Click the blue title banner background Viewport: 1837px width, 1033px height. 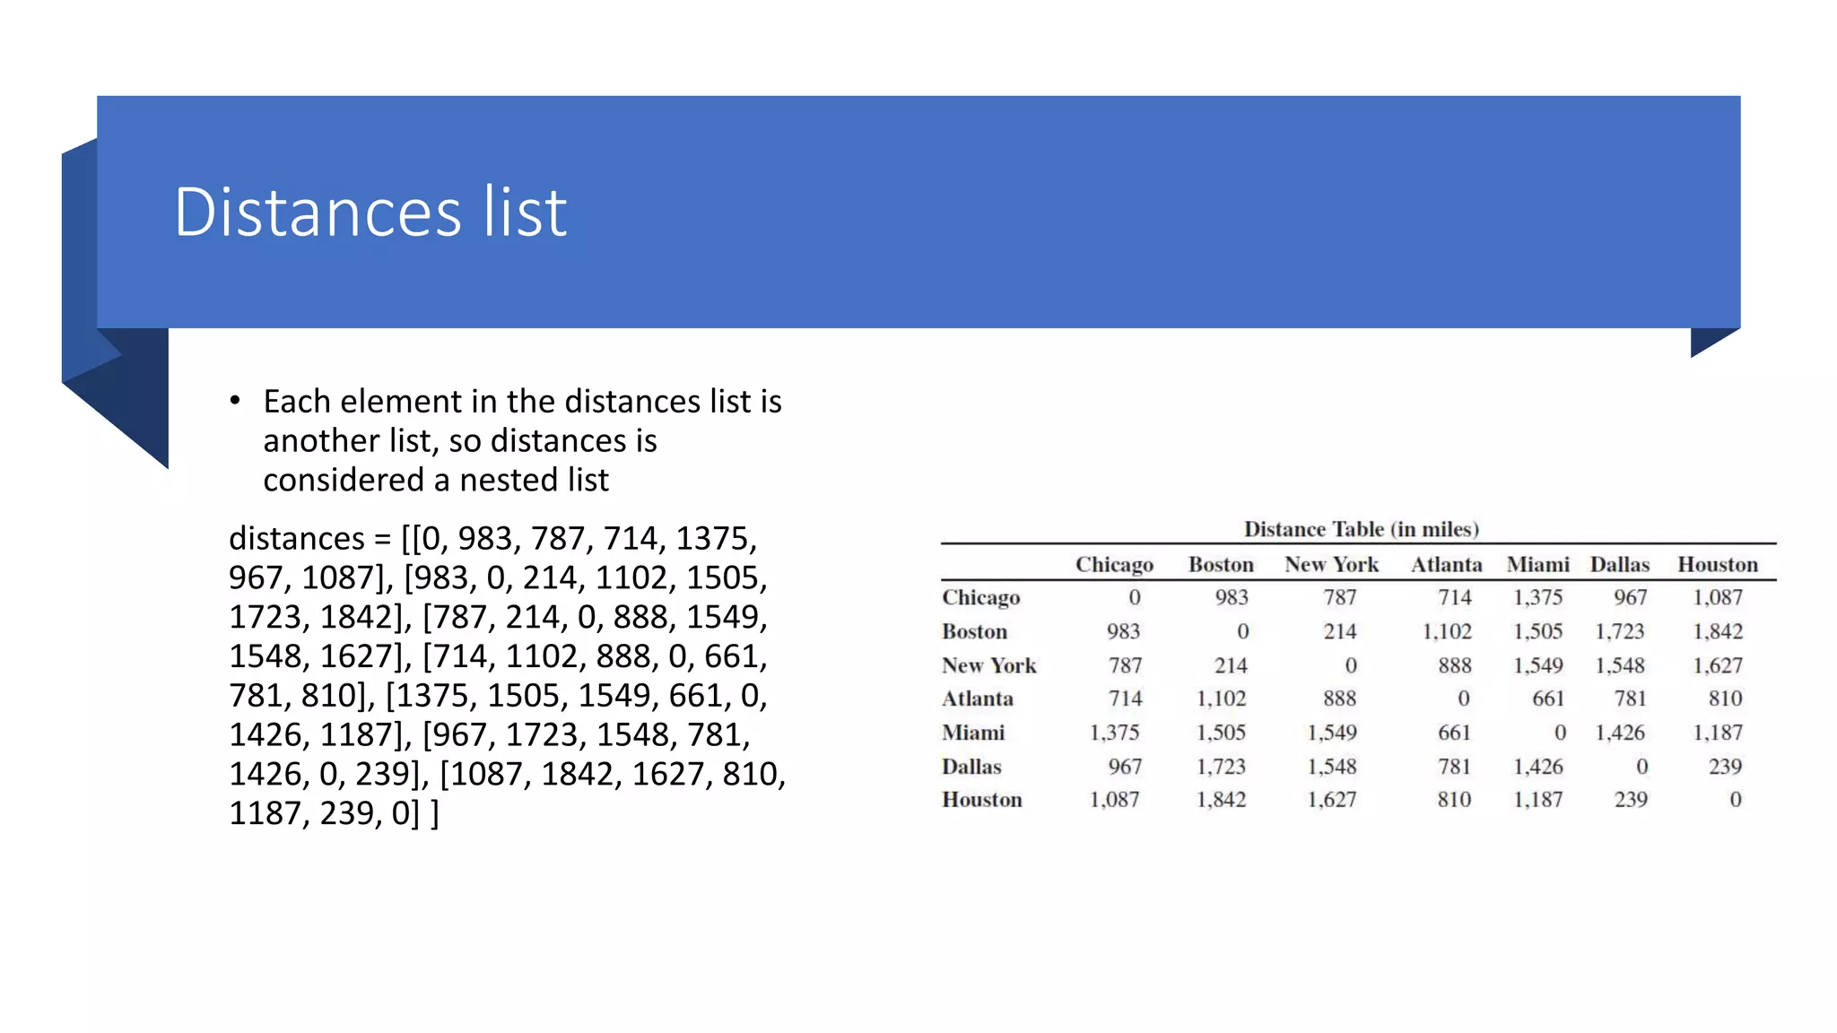pos(1166,213)
